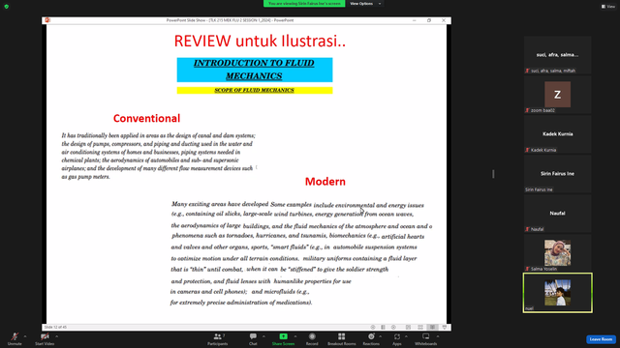Viewport: 620px width, 348px height.
Task: Click the red 'Modern' heading
Action: (325, 182)
